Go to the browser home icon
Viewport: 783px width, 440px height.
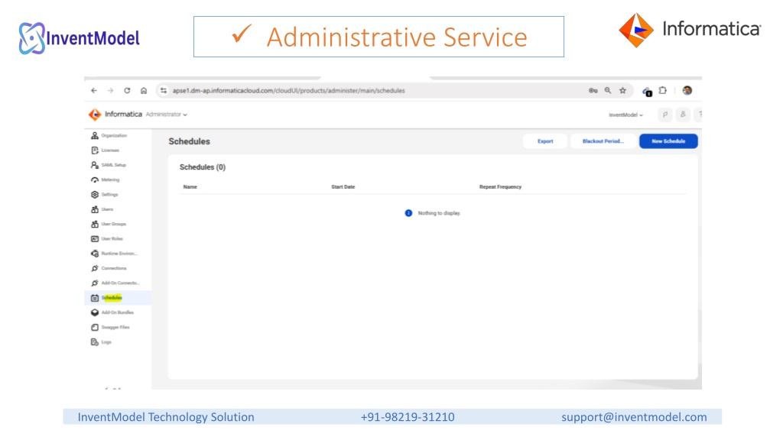144,91
